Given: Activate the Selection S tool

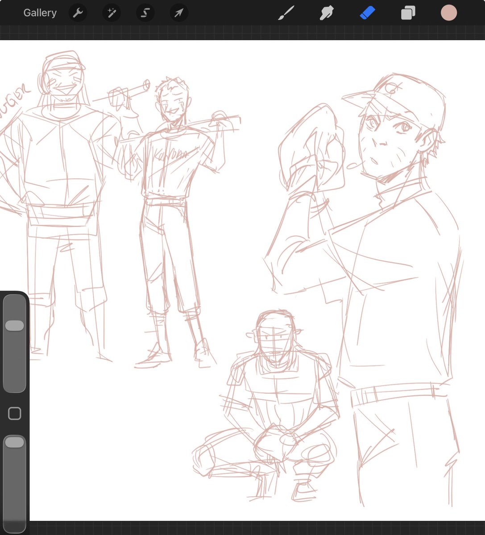Looking at the screenshot, I should click(145, 13).
